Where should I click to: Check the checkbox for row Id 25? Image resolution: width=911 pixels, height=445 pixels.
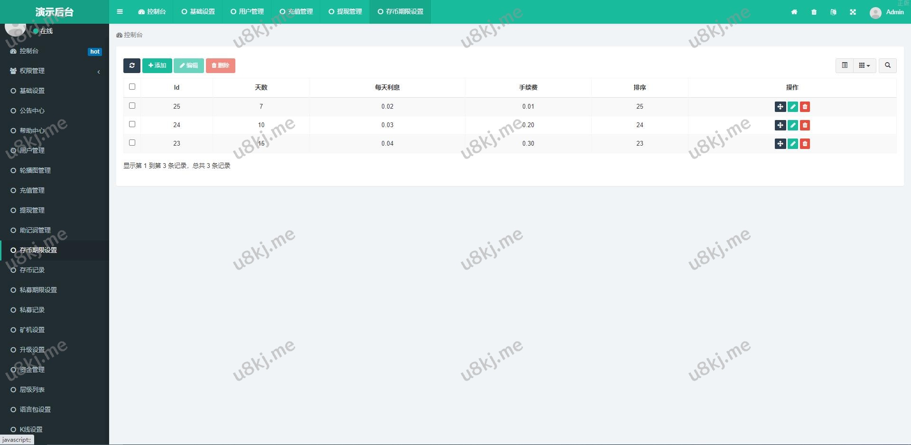tap(132, 106)
